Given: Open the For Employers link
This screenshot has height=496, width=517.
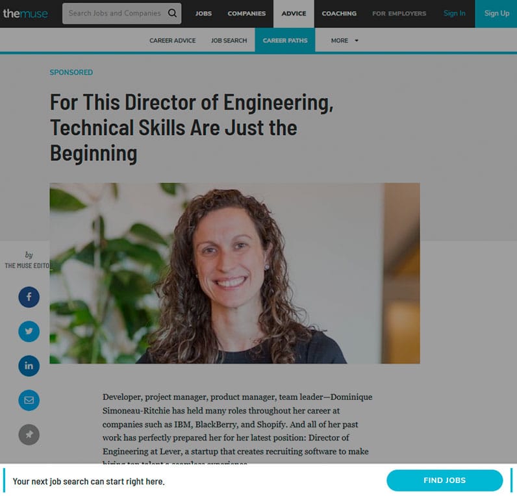Looking at the screenshot, I should [x=399, y=14].
